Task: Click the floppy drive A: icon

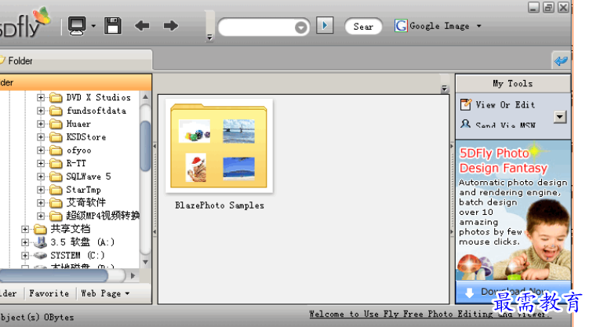Action: point(40,242)
